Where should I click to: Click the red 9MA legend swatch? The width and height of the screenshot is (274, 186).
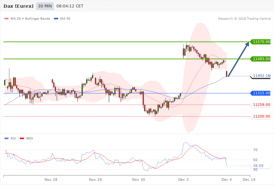pyautogui.click(x=22, y=139)
